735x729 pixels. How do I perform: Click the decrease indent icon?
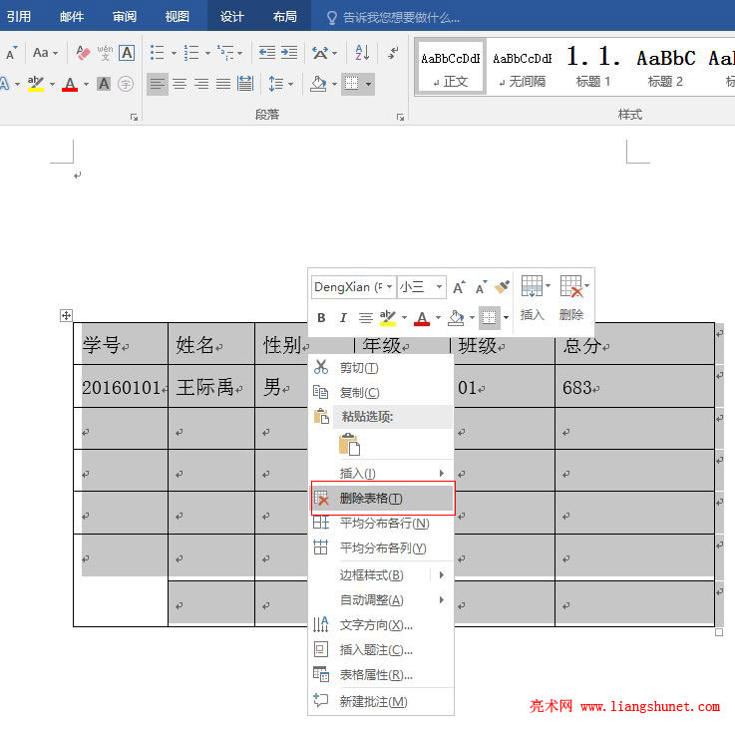(x=267, y=53)
